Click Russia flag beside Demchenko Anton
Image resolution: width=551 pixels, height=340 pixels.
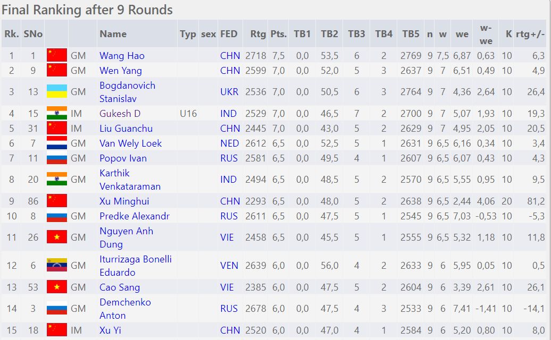(x=56, y=309)
